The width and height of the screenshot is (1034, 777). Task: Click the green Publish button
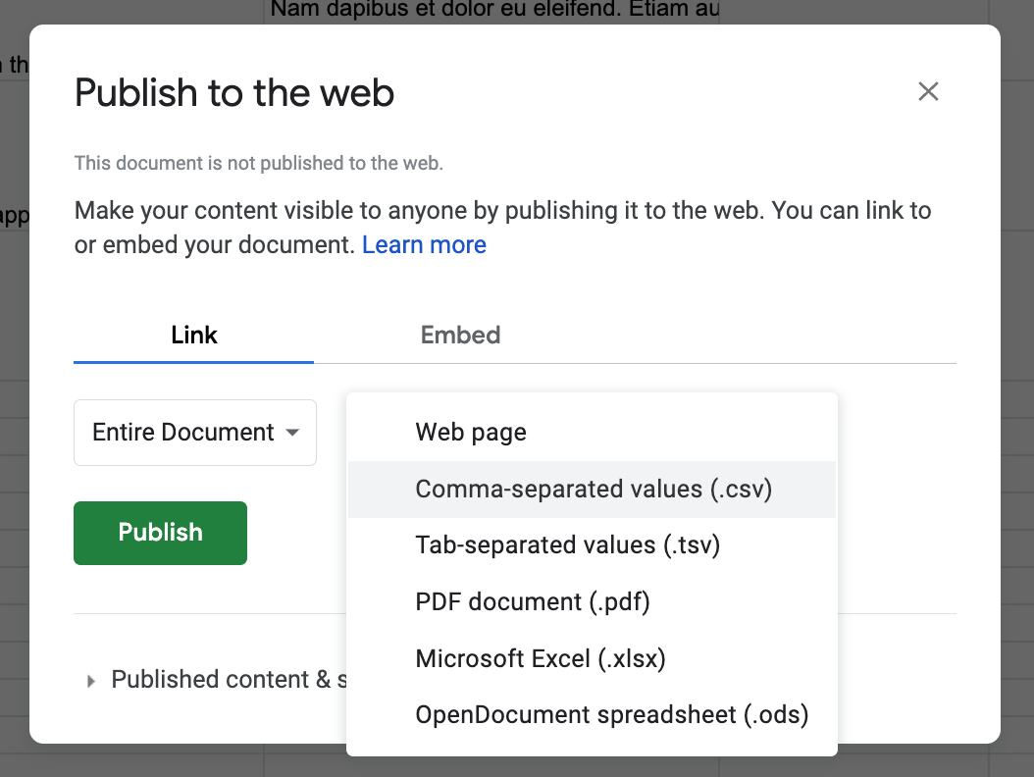(160, 533)
